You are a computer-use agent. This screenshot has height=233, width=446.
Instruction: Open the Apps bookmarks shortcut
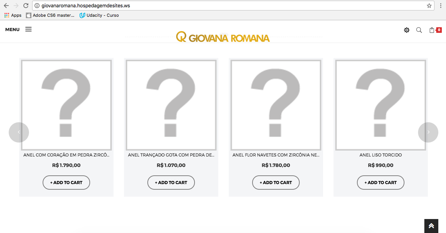(x=13, y=15)
